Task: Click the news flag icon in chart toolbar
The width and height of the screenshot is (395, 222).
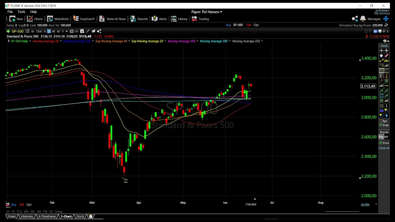Action: tap(93, 31)
